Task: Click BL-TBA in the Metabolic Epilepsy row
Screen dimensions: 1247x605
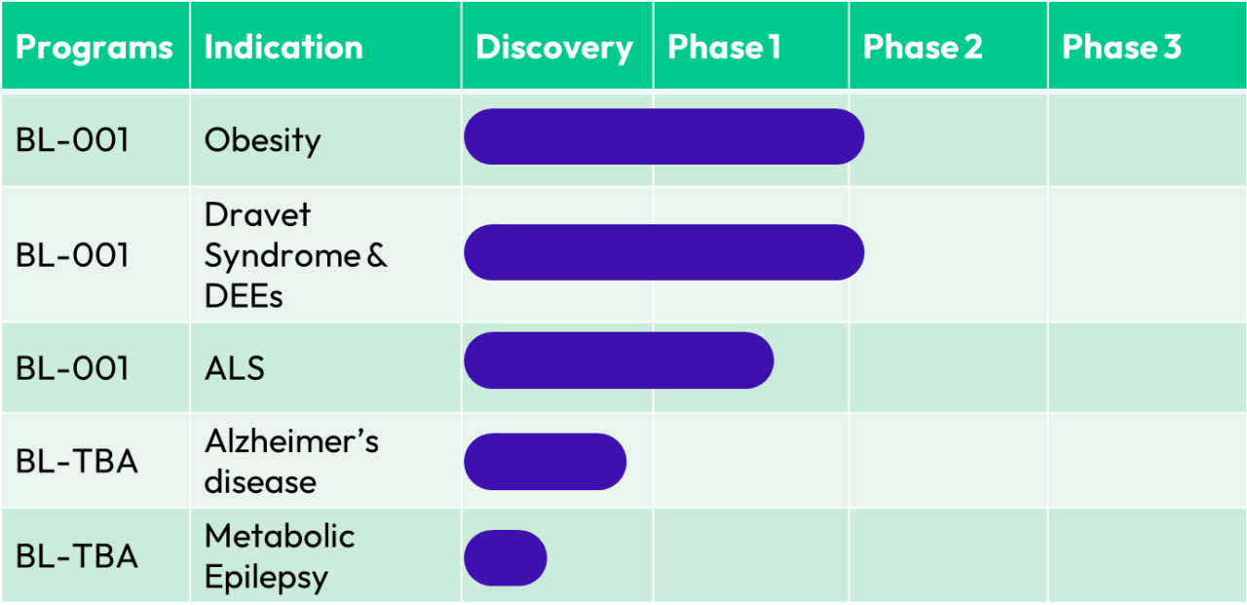Action: [x=77, y=556]
